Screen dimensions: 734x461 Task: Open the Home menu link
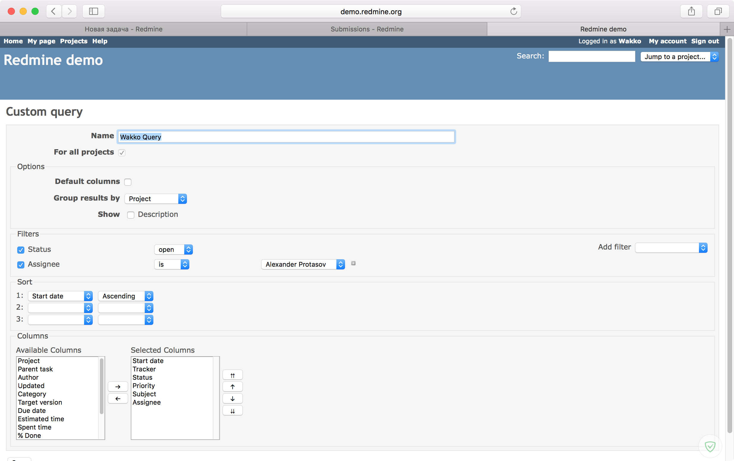13,41
